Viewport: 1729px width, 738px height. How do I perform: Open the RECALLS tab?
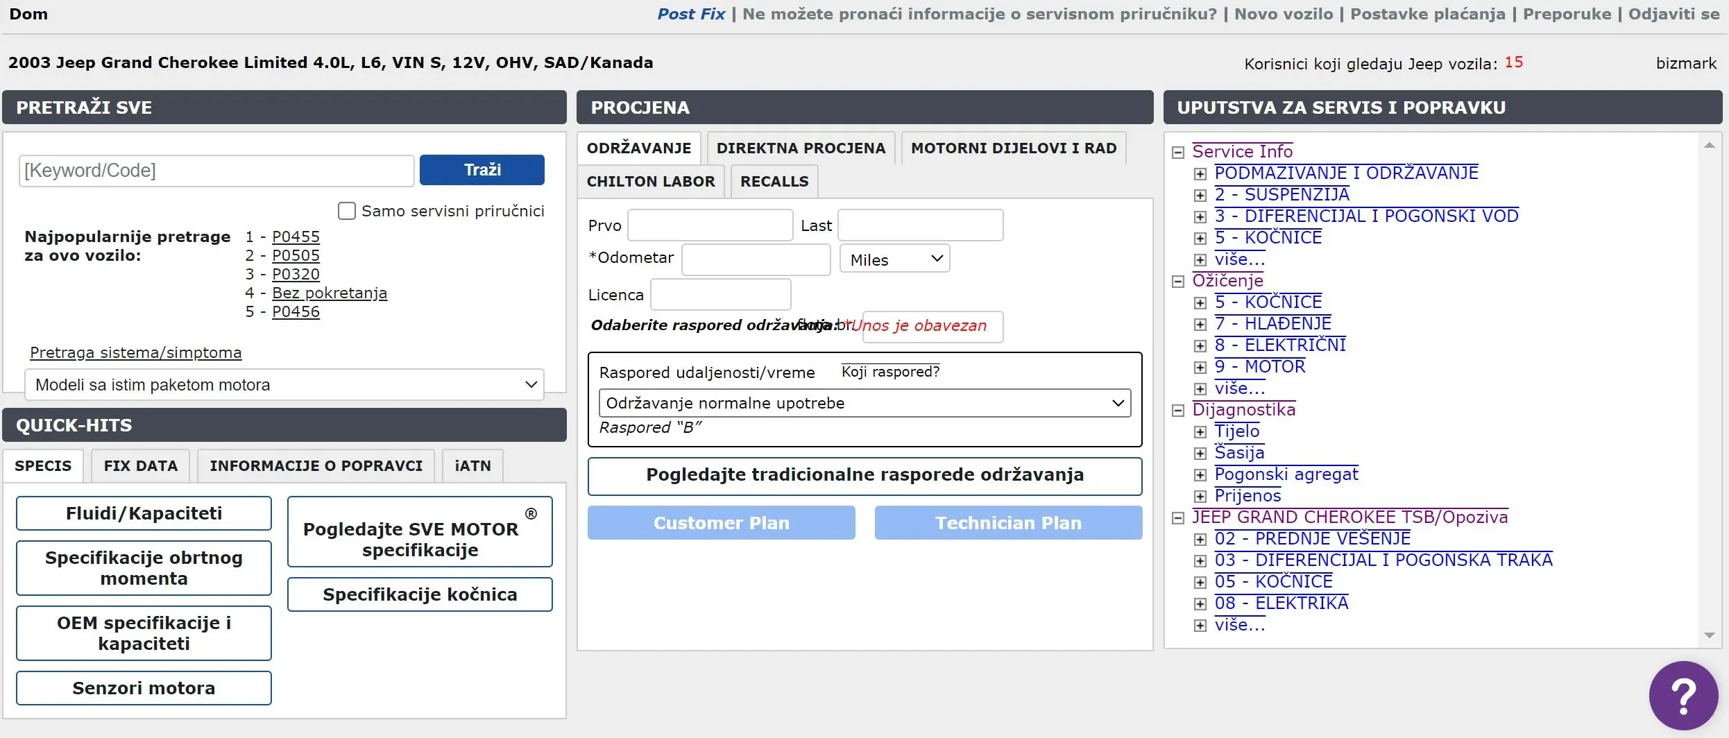pos(774,181)
